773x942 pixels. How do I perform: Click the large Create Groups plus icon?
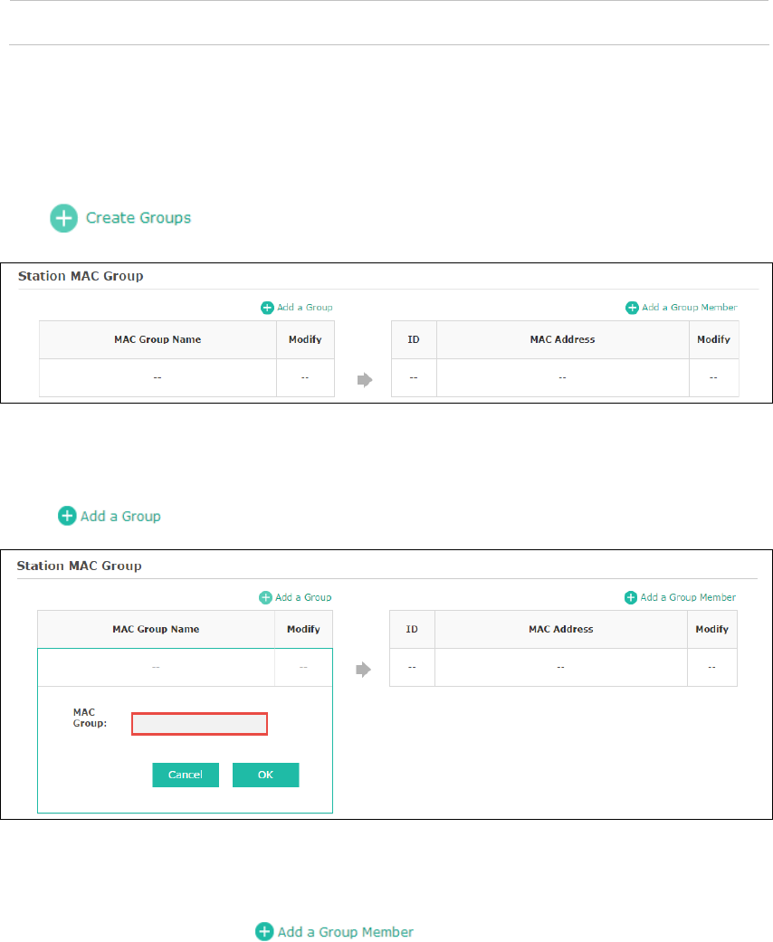tap(63, 218)
